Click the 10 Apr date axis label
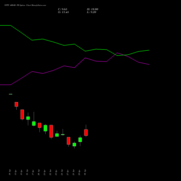This screenshot has width=181, height=181. (x=10, y=172)
